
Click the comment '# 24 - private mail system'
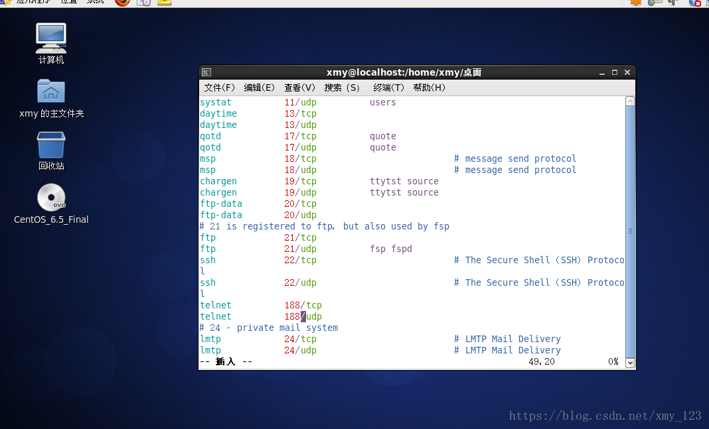[x=269, y=328]
